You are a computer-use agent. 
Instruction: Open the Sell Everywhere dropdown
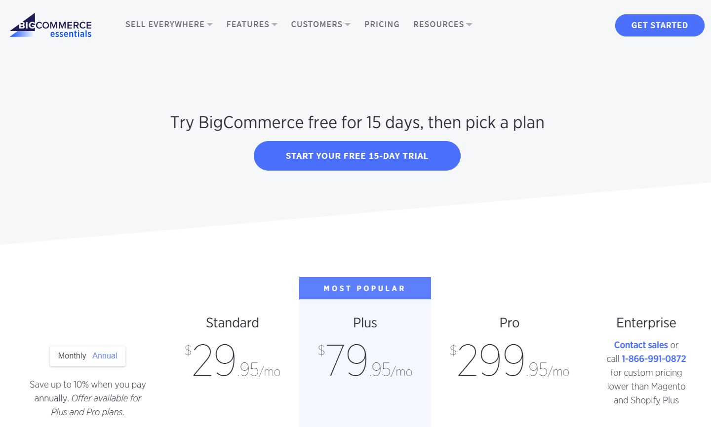point(168,24)
